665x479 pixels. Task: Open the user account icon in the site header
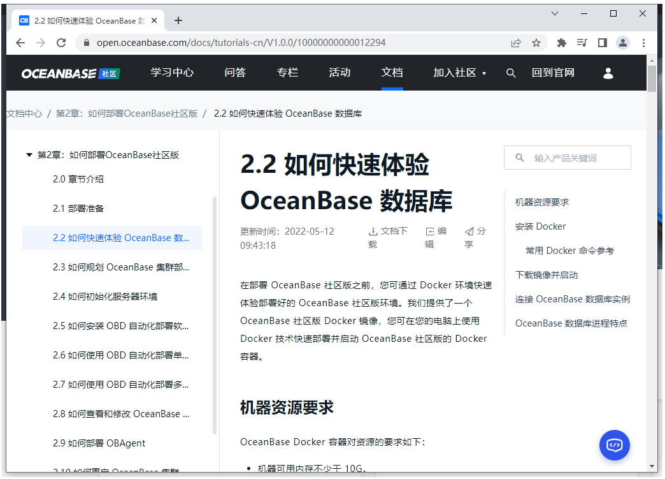tap(608, 73)
